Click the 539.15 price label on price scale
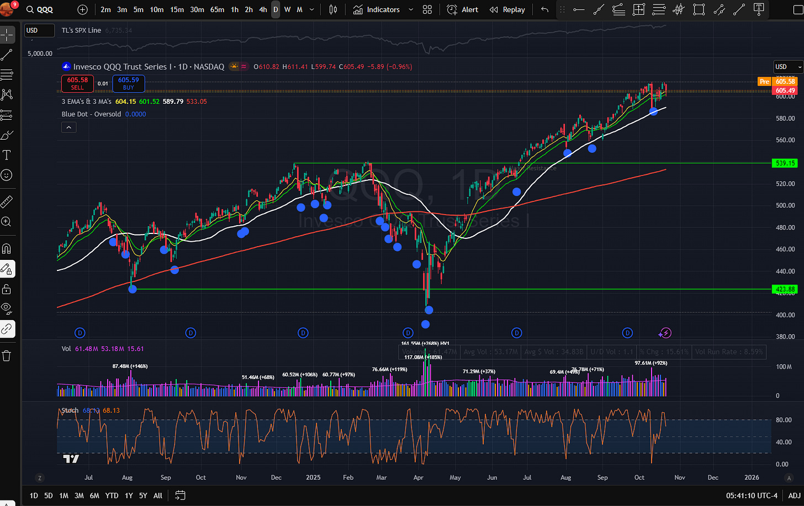Viewport: 804px width, 506px height. click(x=785, y=163)
